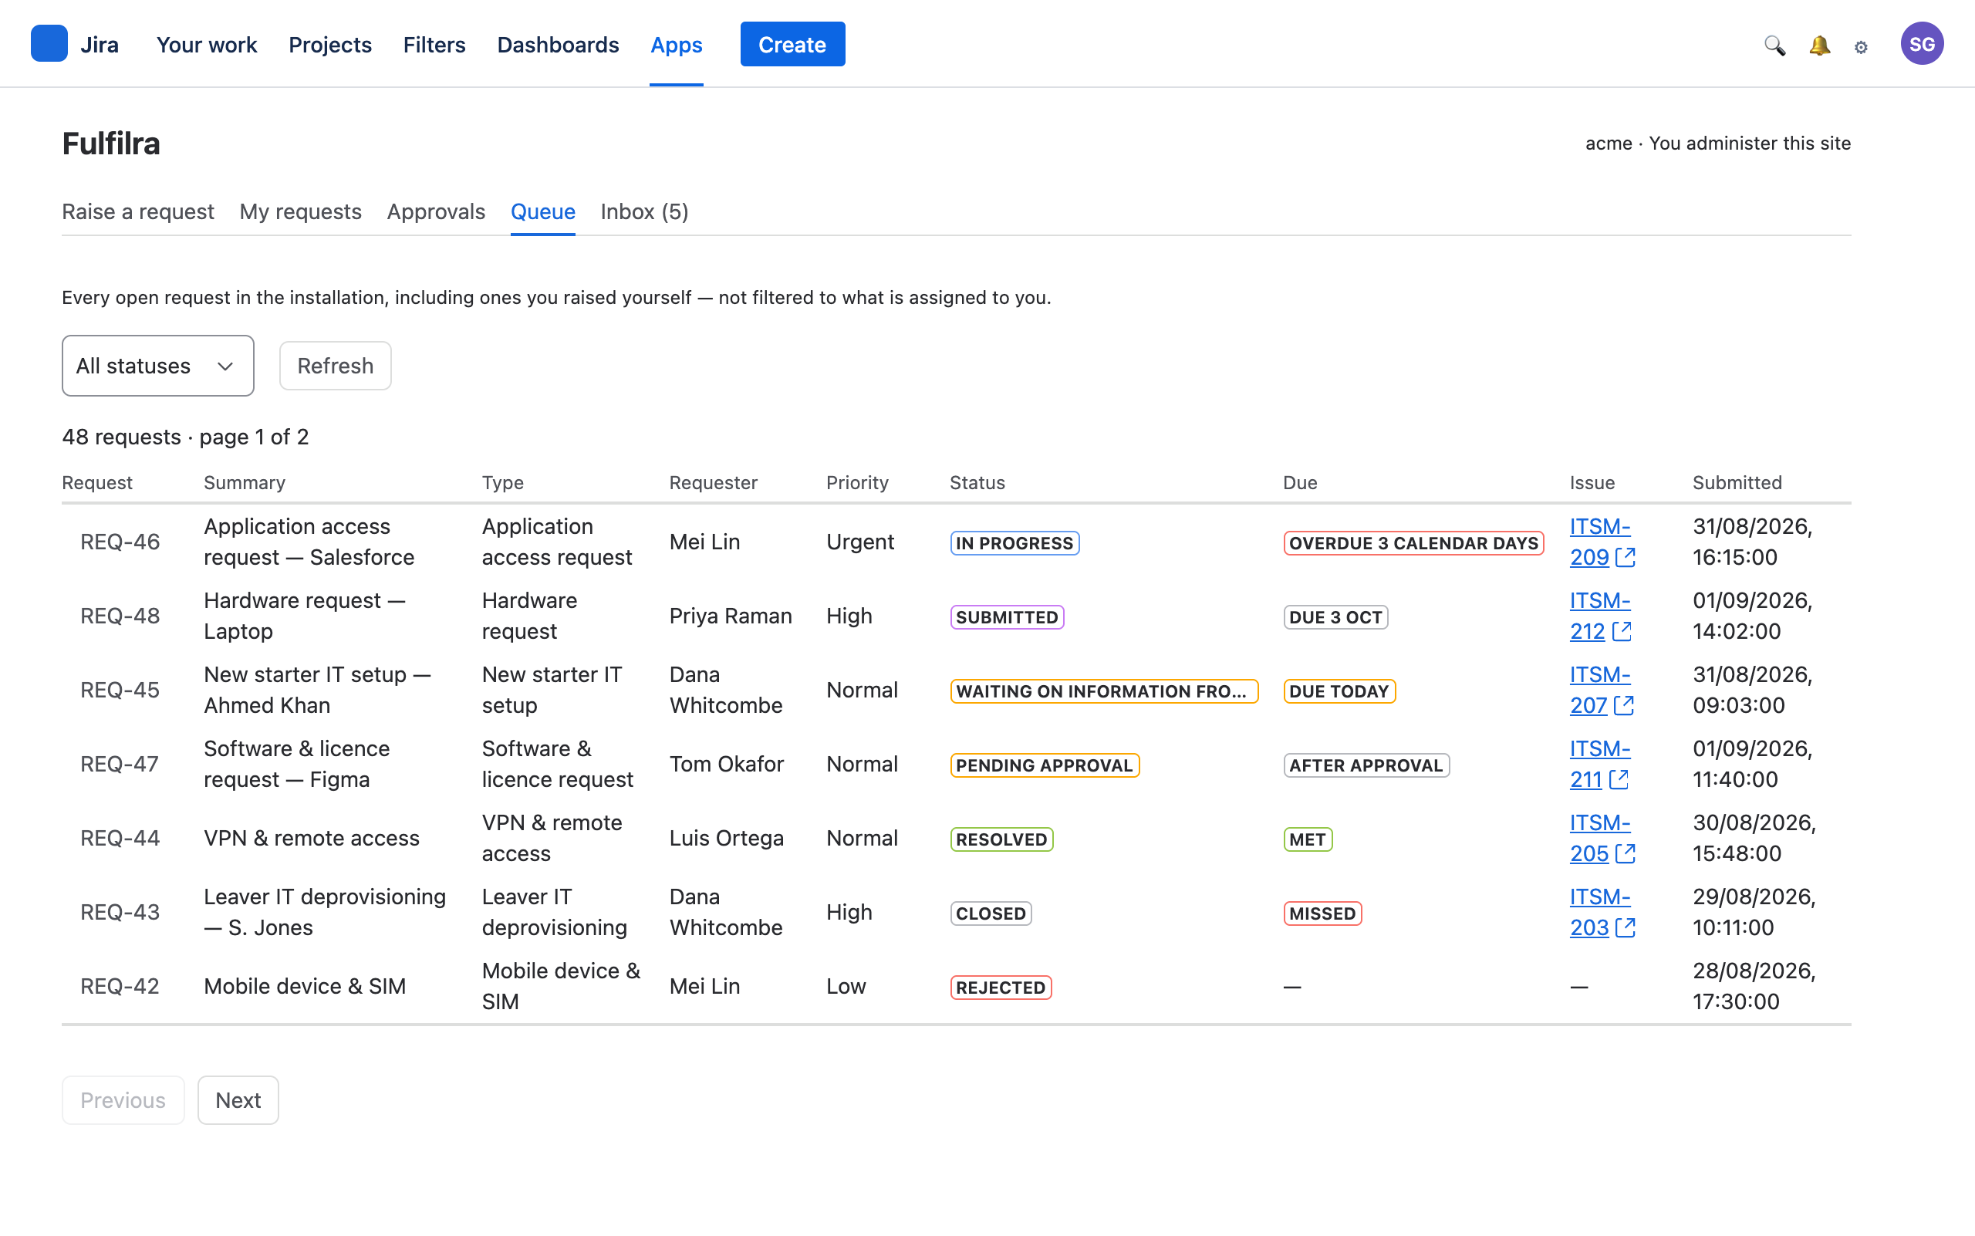The height and width of the screenshot is (1236, 1975).
Task: Open the Projects menu
Action: click(x=330, y=45)
